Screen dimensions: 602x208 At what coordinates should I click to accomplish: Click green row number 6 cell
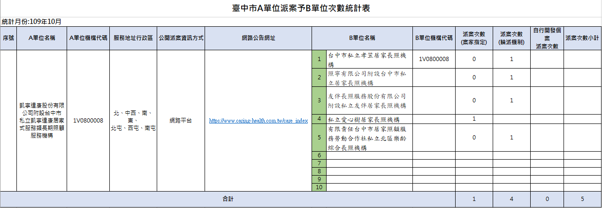tap(319, 155)
